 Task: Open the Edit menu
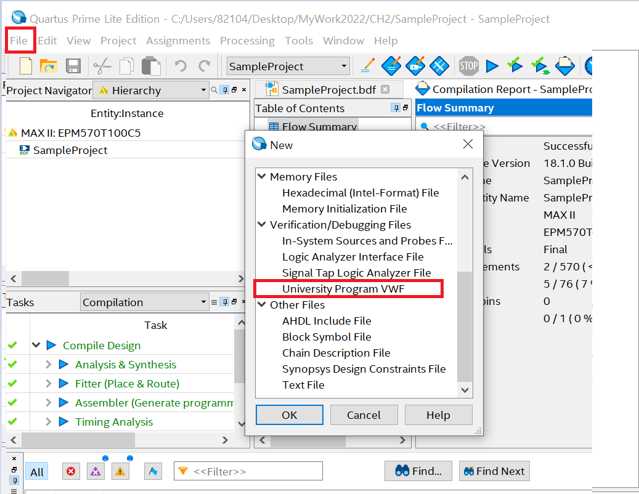pyautogui.click(x=47, y=41)
